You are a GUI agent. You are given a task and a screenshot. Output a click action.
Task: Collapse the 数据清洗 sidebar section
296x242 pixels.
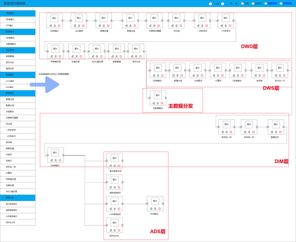18,93
